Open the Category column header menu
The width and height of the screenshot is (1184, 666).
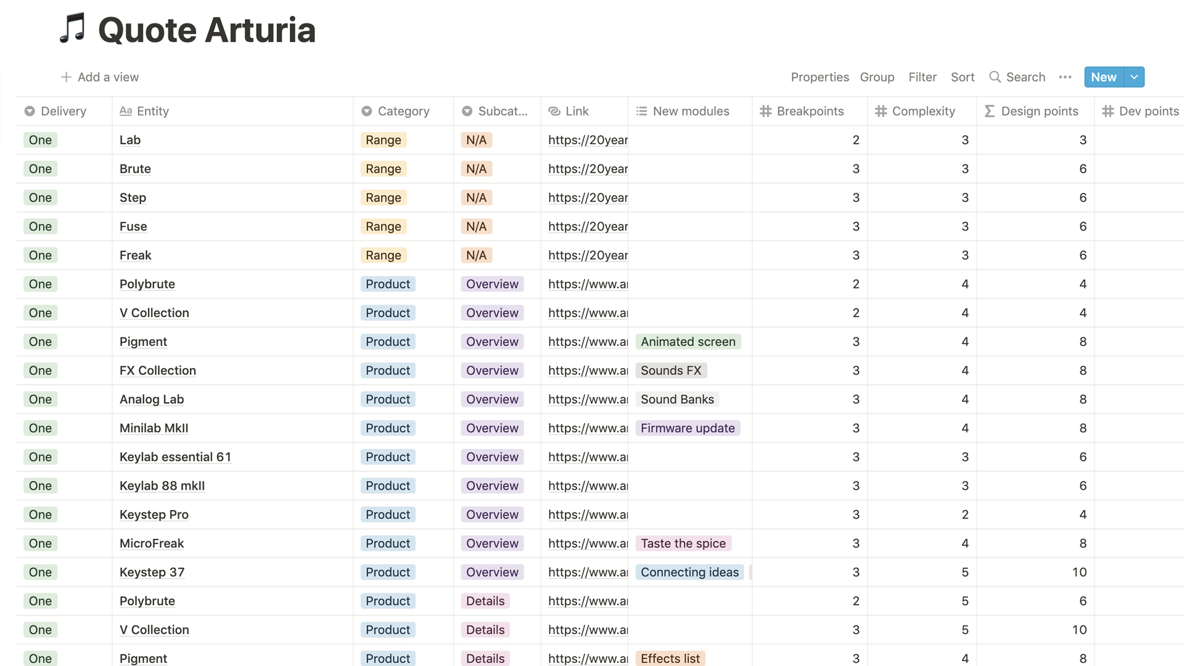(403, 111)
